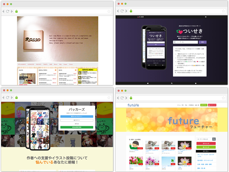Click the blue Twitter login button

(77, 117)
